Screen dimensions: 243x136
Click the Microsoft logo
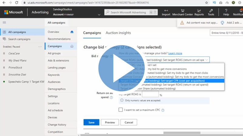click(x=13, y=12)
